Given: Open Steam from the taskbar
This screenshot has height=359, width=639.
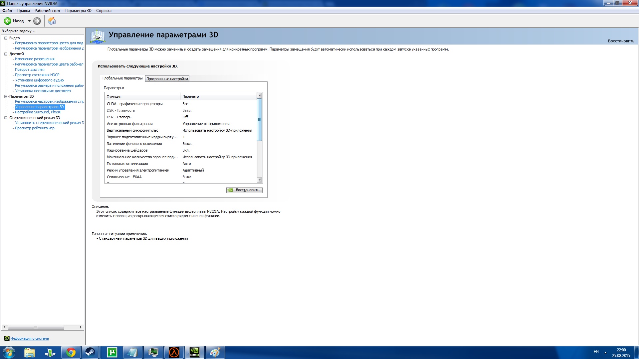Looking at the screenshot, I should pos(90,352).
